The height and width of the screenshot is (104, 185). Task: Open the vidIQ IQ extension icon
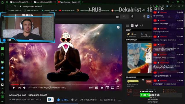pyautogui.click(x=167, y=6)
